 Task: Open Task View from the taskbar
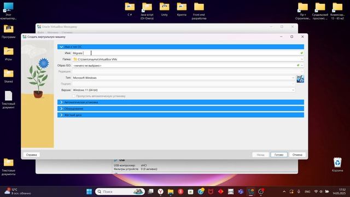pyautogui.click(x=151, y=192)
